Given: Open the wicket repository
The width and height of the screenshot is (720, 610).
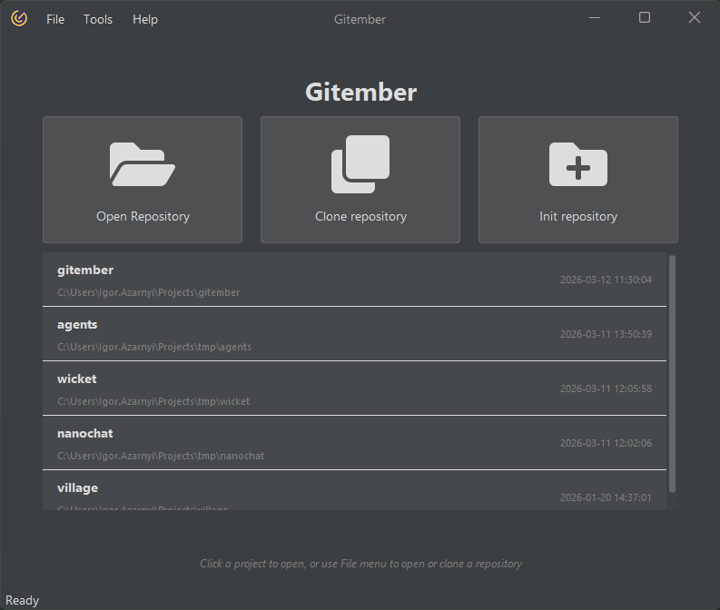Looking at the screenshot, I should coord(76,379).
